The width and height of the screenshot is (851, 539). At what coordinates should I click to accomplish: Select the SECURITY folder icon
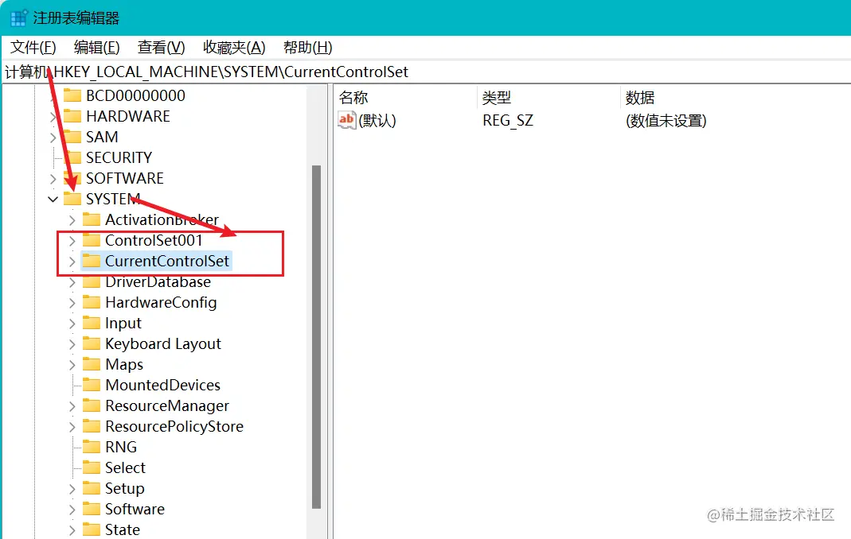coord(72,157)
